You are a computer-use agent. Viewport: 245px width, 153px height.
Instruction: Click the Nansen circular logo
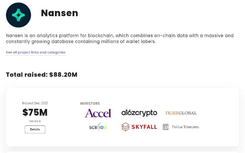point(18,15)
